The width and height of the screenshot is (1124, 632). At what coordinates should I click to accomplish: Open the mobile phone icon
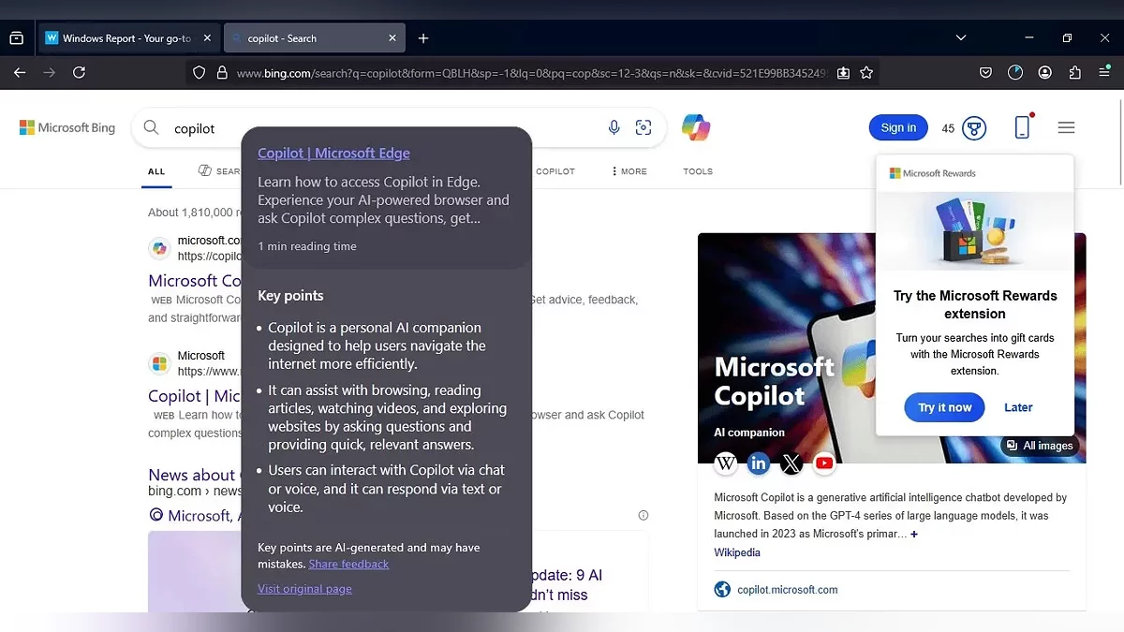(x=1022, y=127)
